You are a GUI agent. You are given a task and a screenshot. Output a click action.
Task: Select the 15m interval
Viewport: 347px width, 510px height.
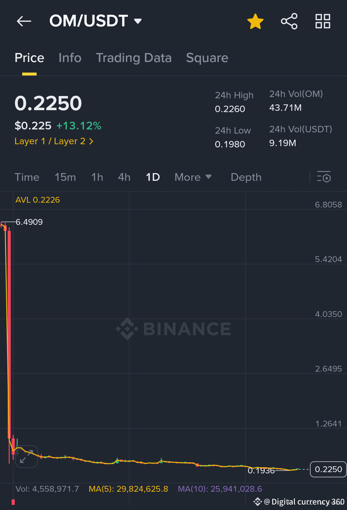tap(65, 177)
